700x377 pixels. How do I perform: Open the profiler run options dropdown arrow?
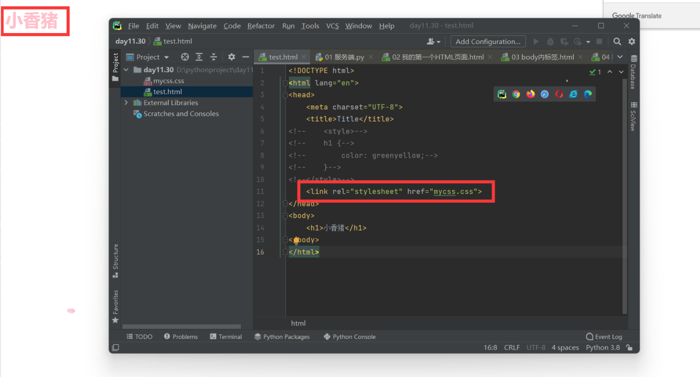pyautogui.click(x=588, y=42)
